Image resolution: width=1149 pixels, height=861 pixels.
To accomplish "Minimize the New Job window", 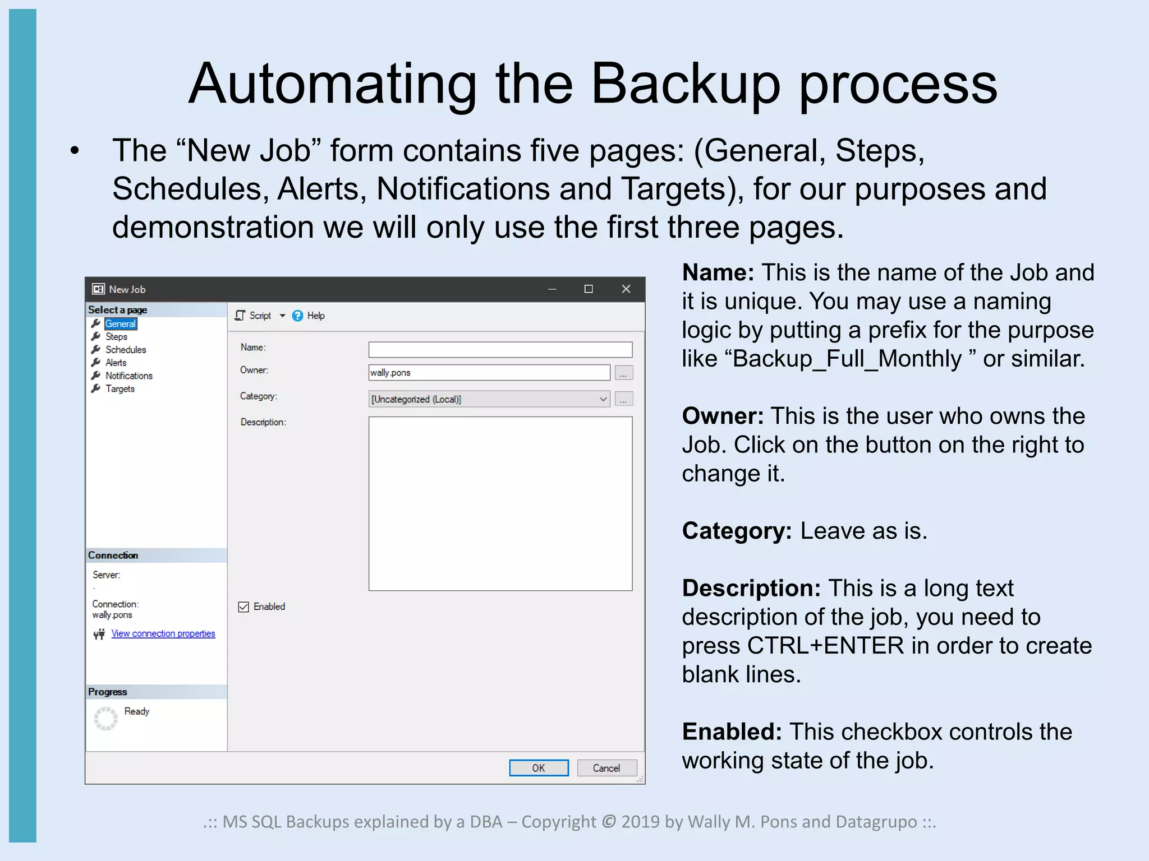I will 552,289.
